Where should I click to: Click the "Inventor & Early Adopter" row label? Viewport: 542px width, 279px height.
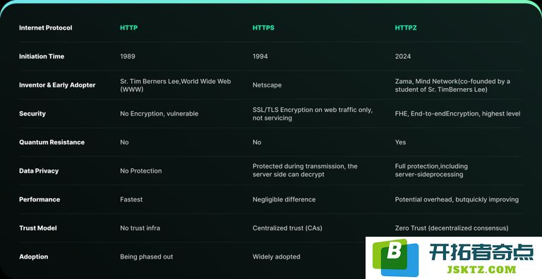57,85
